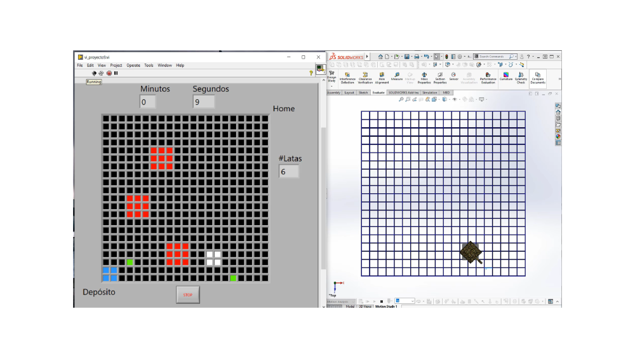This screenshot has width=635, height=358.
Task: Select the Measure tool
Action: pos(397,77)
